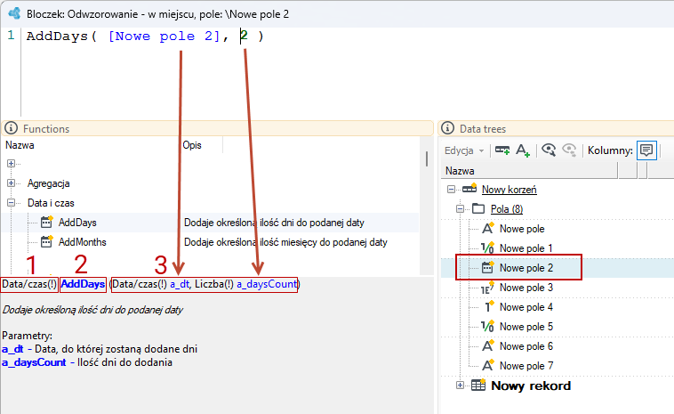The image size is (674, 414).
Task: Open the Edycja dropdown menu
Action: pos(464,150)
